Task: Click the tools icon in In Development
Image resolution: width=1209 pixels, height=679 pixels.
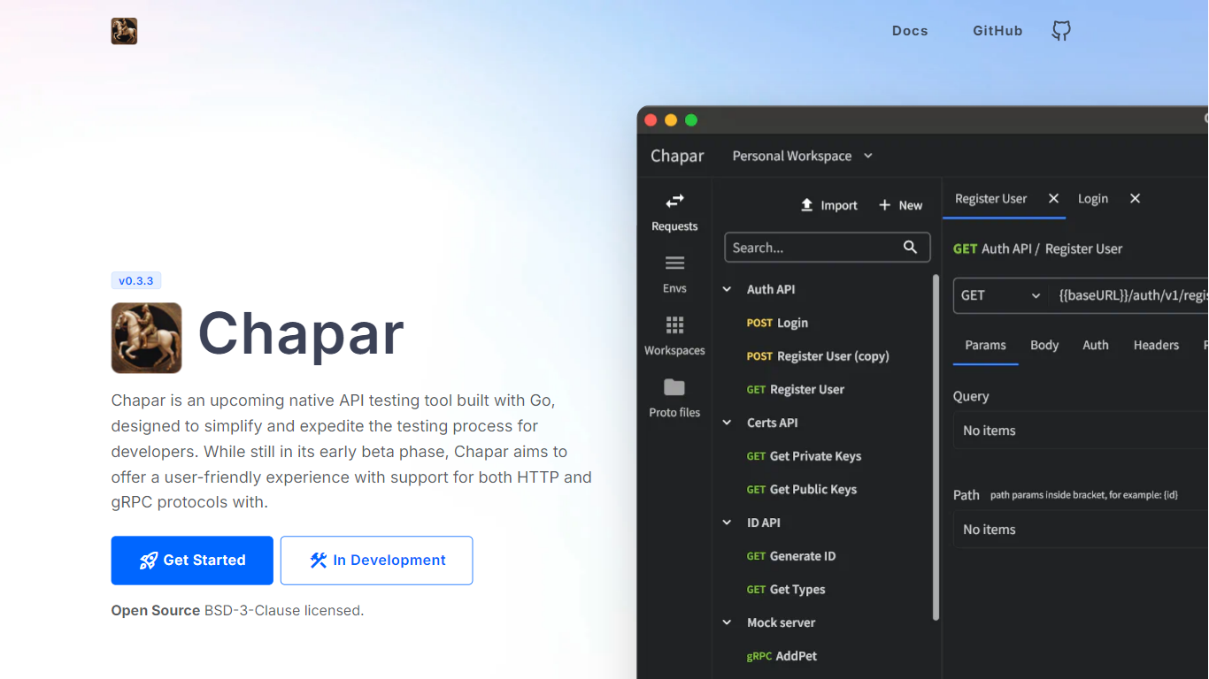Action: tap(319, 561)
